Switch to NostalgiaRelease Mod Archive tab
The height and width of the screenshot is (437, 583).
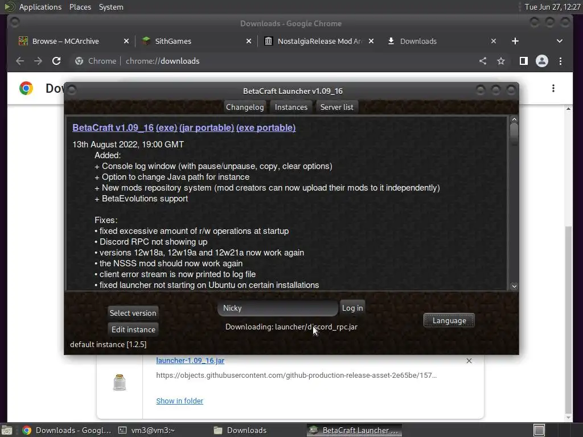pyautogui.click(x=320, y=41)
